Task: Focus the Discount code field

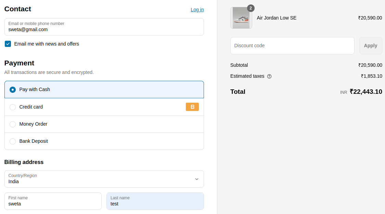Action: click(x=292, y=46)
